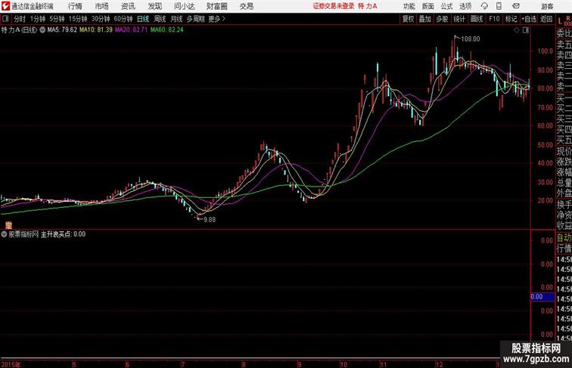Open the 版面 menu
Screen dimensions: 572x368
pyautogui.click(x=428, y=6)
